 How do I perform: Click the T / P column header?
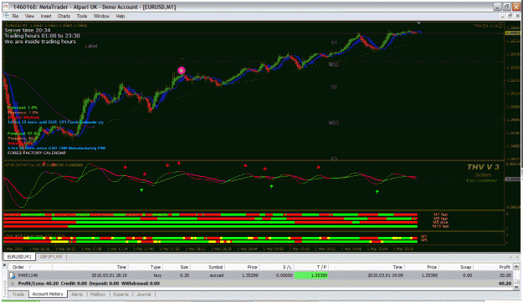coord(321,267)
